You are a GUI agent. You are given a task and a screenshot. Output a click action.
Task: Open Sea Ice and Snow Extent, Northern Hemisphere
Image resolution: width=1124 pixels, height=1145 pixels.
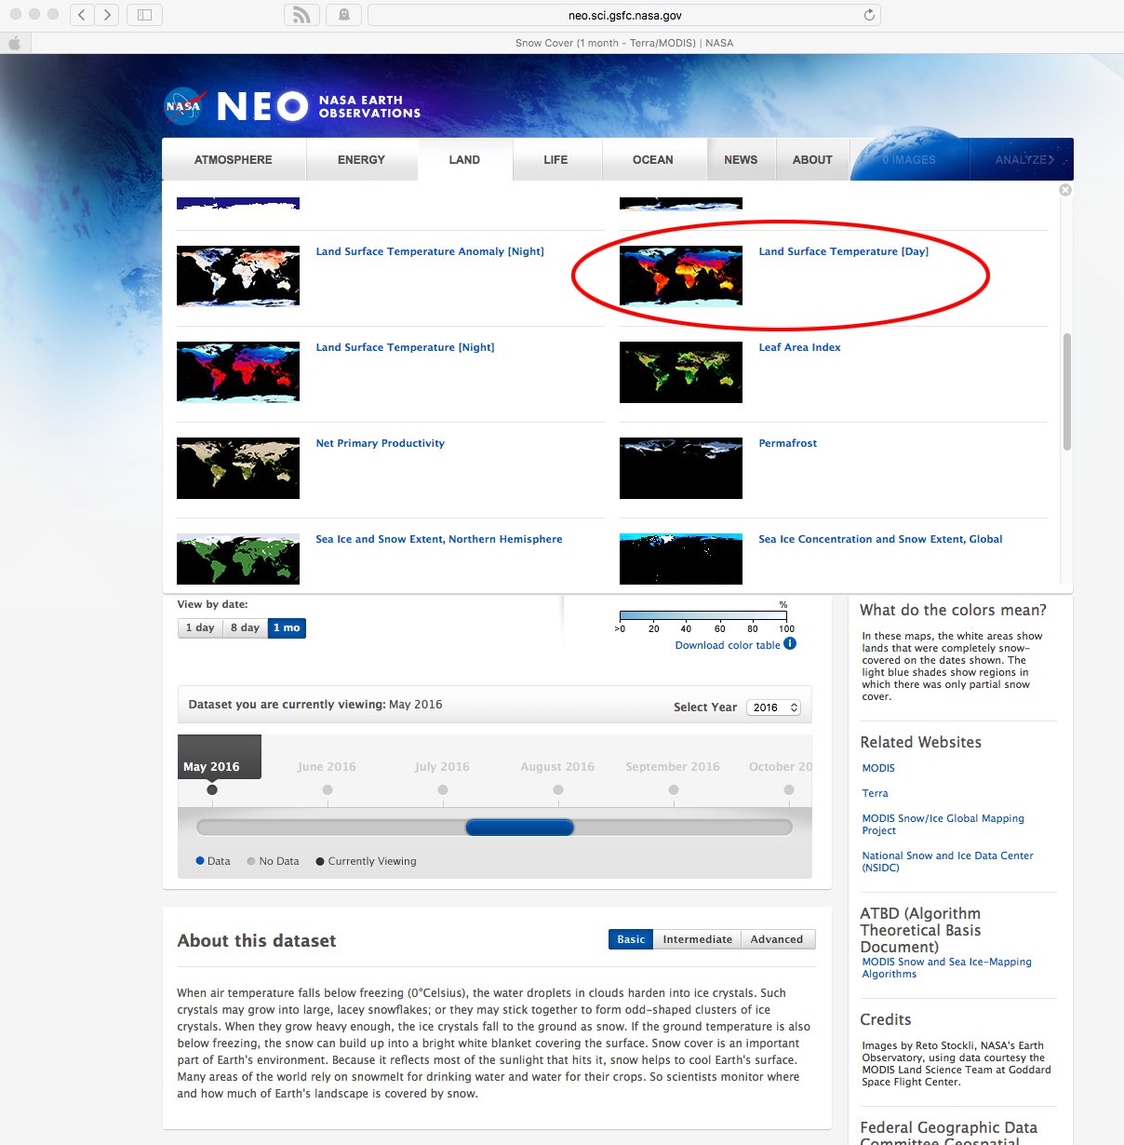(439, 539)
